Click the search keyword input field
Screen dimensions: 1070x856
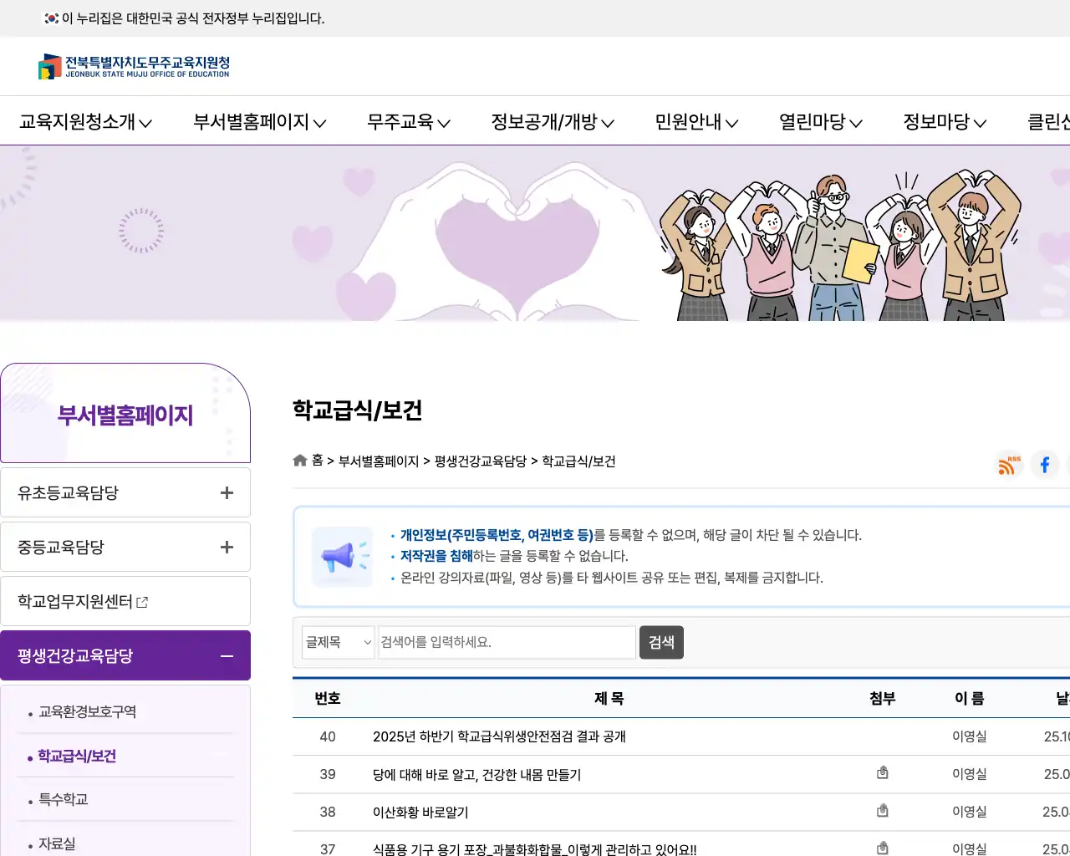click(506, 642)
